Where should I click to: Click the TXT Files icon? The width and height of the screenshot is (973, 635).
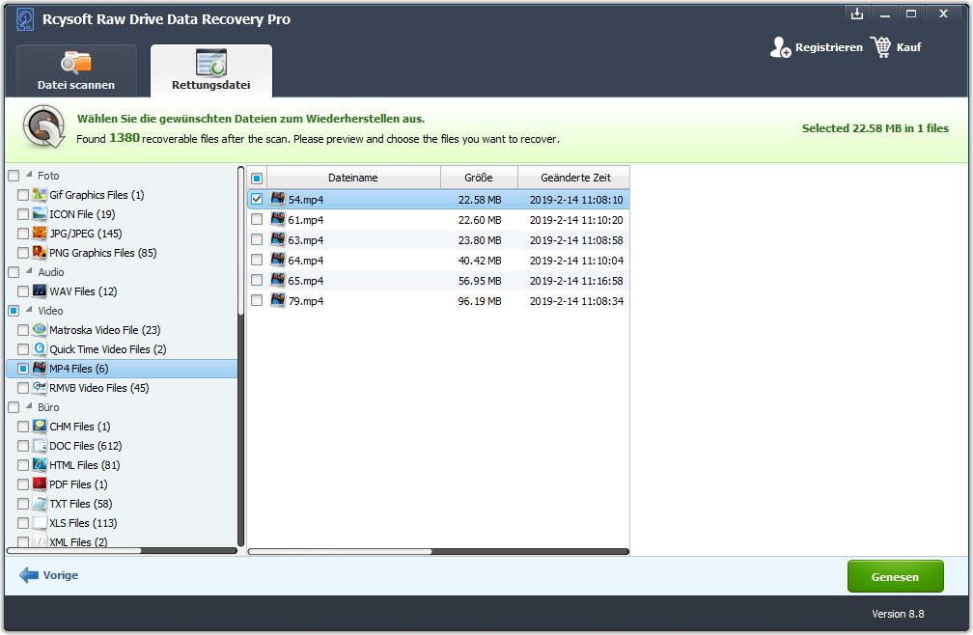(x=40, y=504)
